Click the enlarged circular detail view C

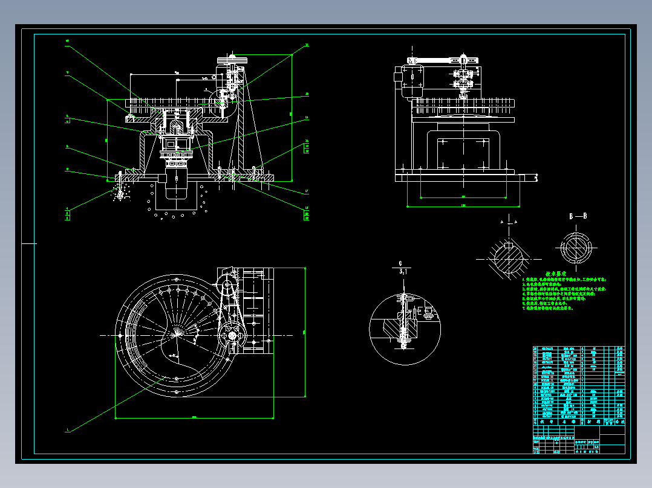tap(405, 329)
